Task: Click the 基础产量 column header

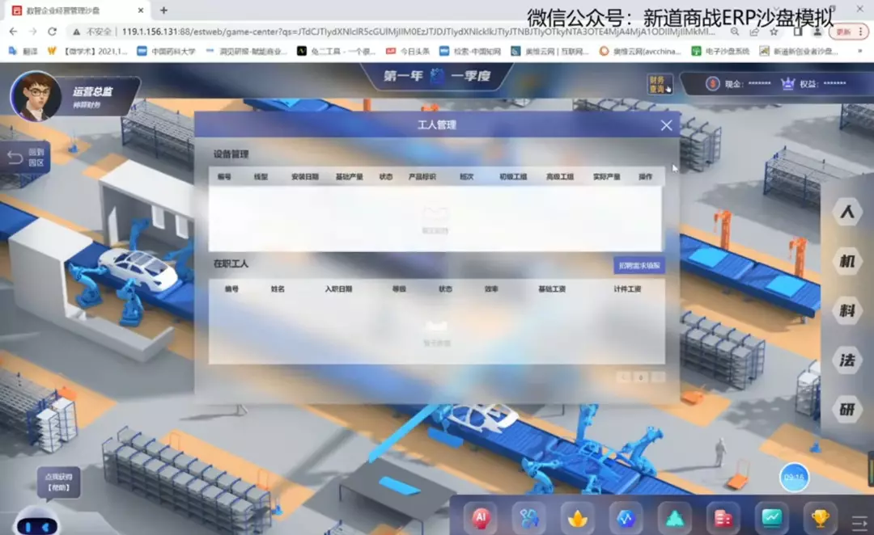Action: point(350,176)
